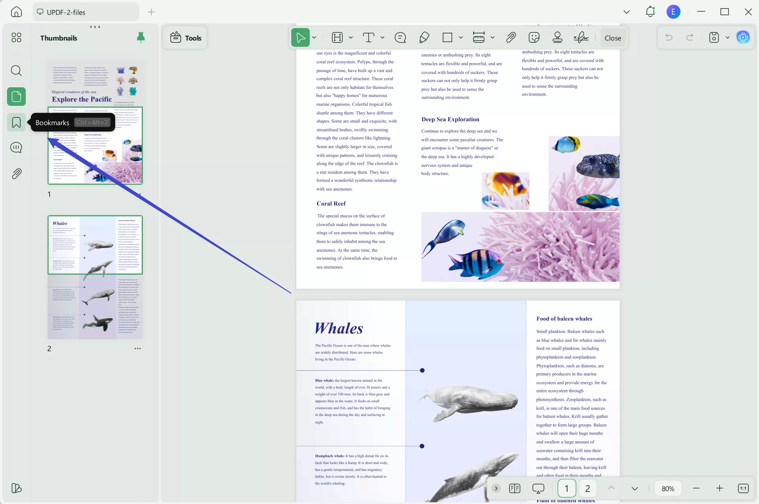Select the sticky note comment tool
The image size is (759, 504).
[x=400, y=38]
